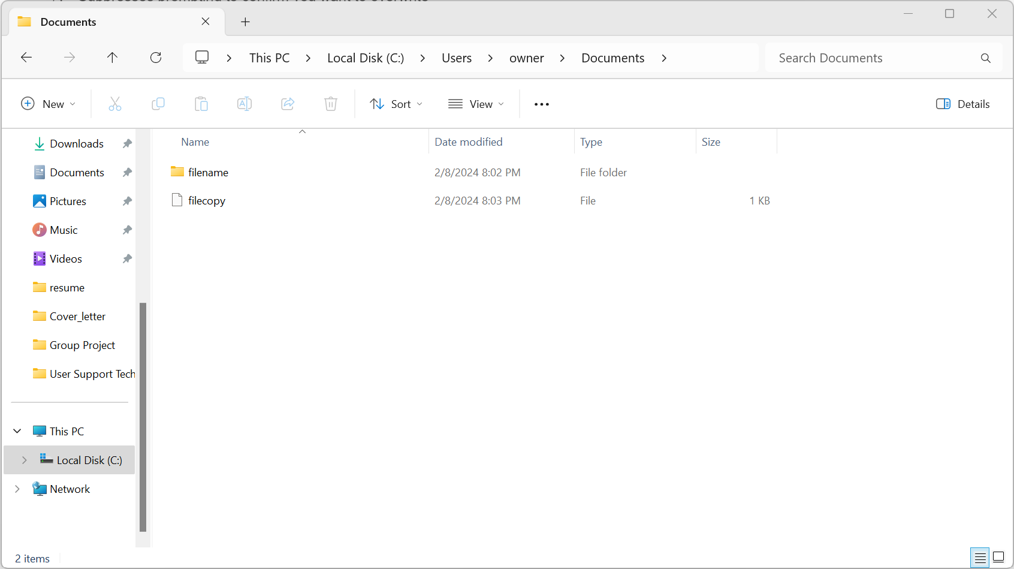Open the See more ellipsis menu
The width and height of the screenshot is (1014, 569).
coord(542,104)
